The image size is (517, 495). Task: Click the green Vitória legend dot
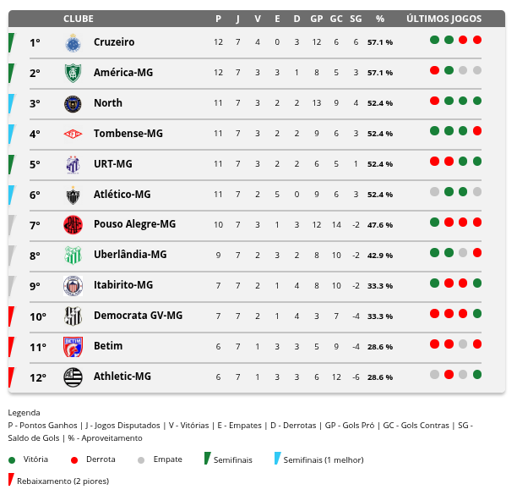pyautogui.click(x=12, y=460)
